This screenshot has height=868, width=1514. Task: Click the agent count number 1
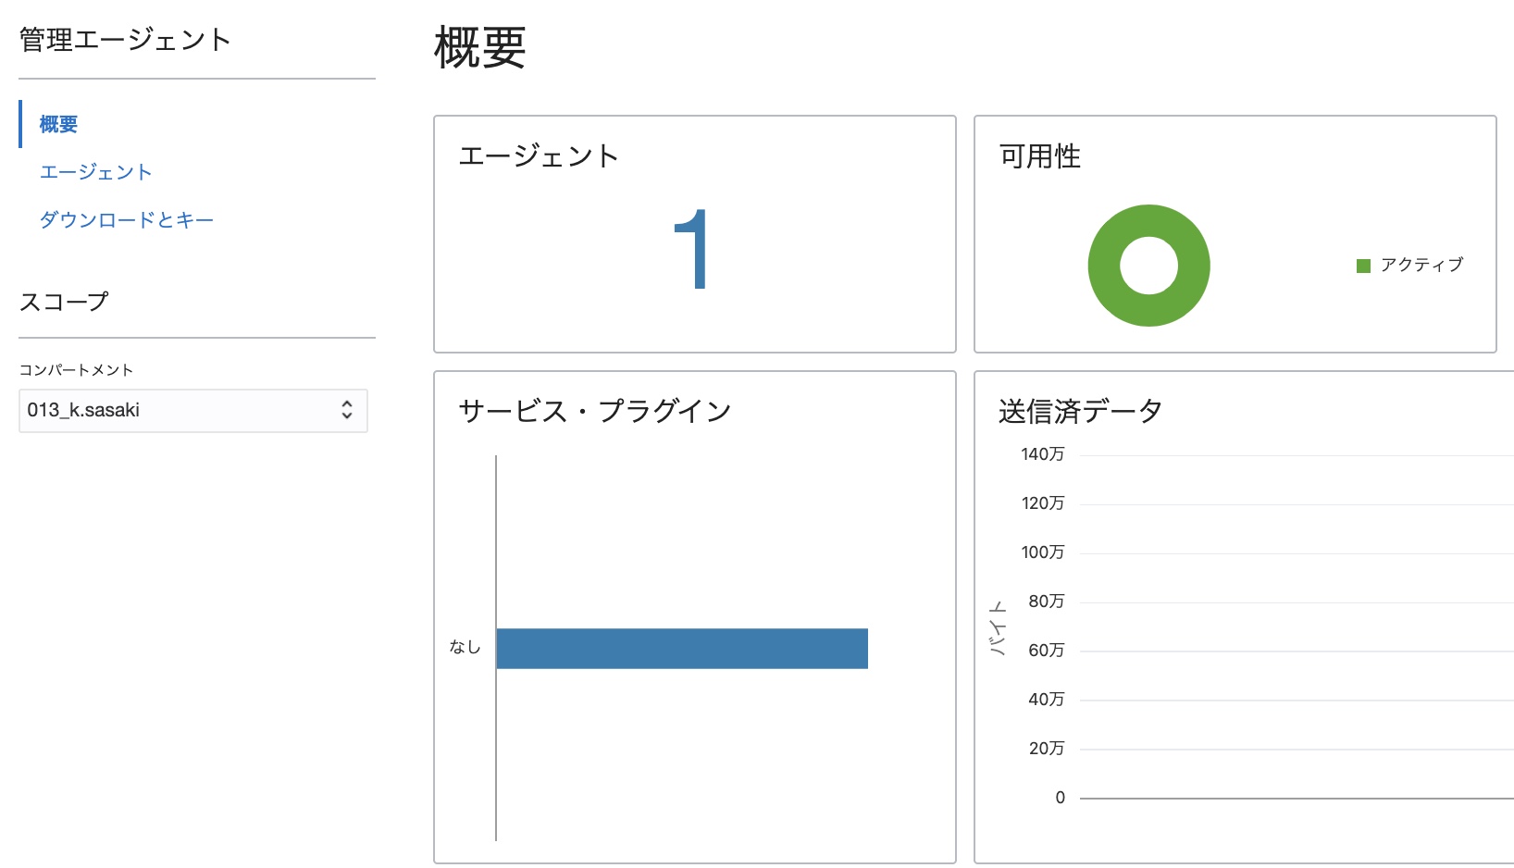click(x=691, y=249)
